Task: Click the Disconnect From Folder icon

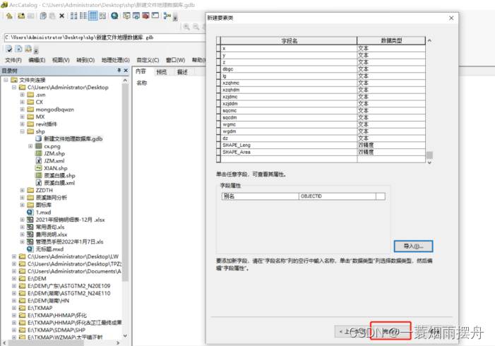Action: [31, 16]
